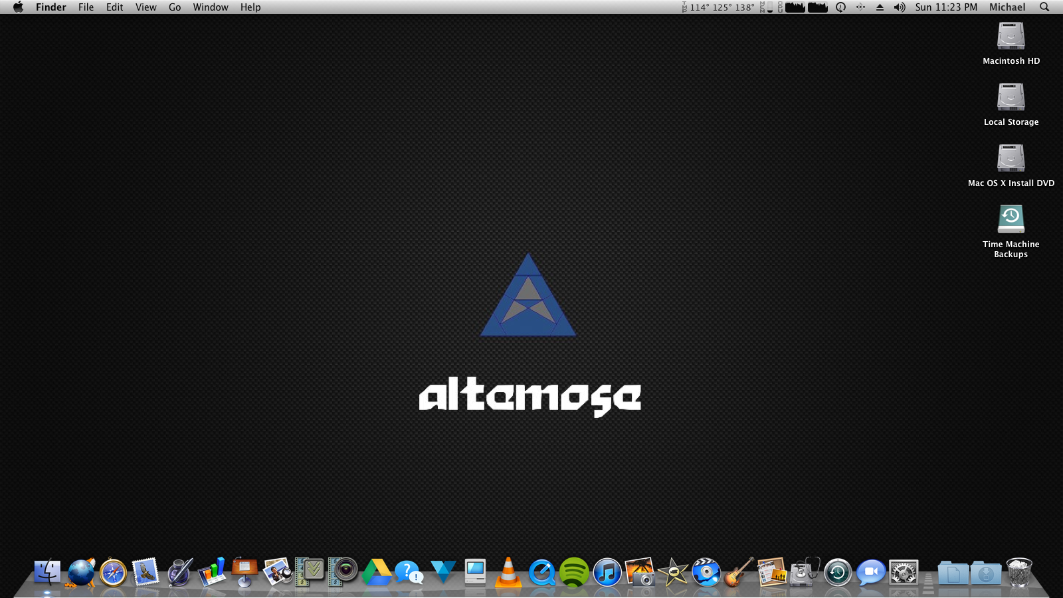Select the Mac OS X Install DVD volume
Viewport: 1063px width, 598px height.
[x=1011, y=165]
